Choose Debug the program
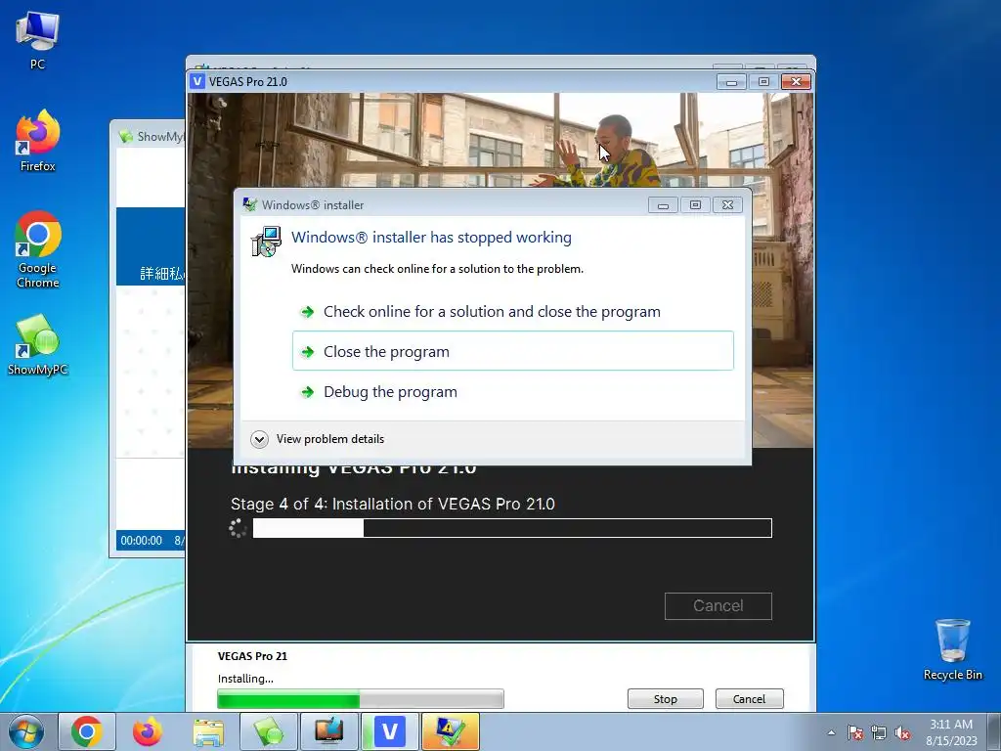This screenshot has height=751, width=1001. pos(512,391)
